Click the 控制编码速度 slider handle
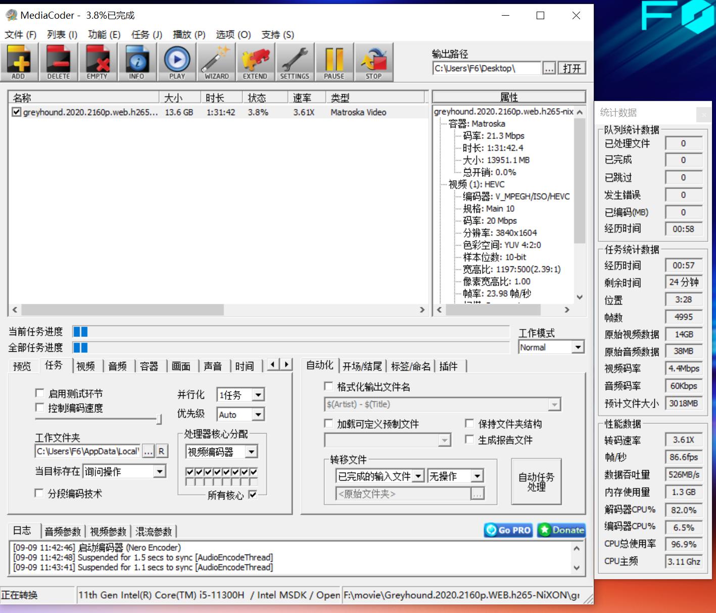The height and width of the screenshot is (613, 716). pos(159,419)
